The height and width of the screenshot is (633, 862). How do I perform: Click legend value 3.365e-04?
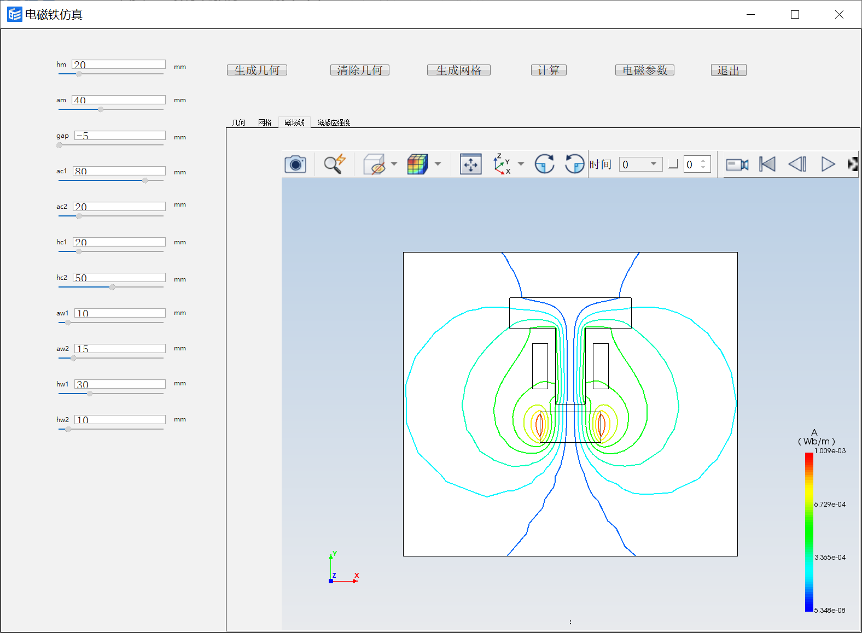point(830,558)
